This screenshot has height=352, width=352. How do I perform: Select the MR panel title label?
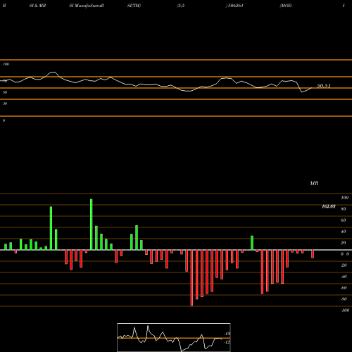314,183
